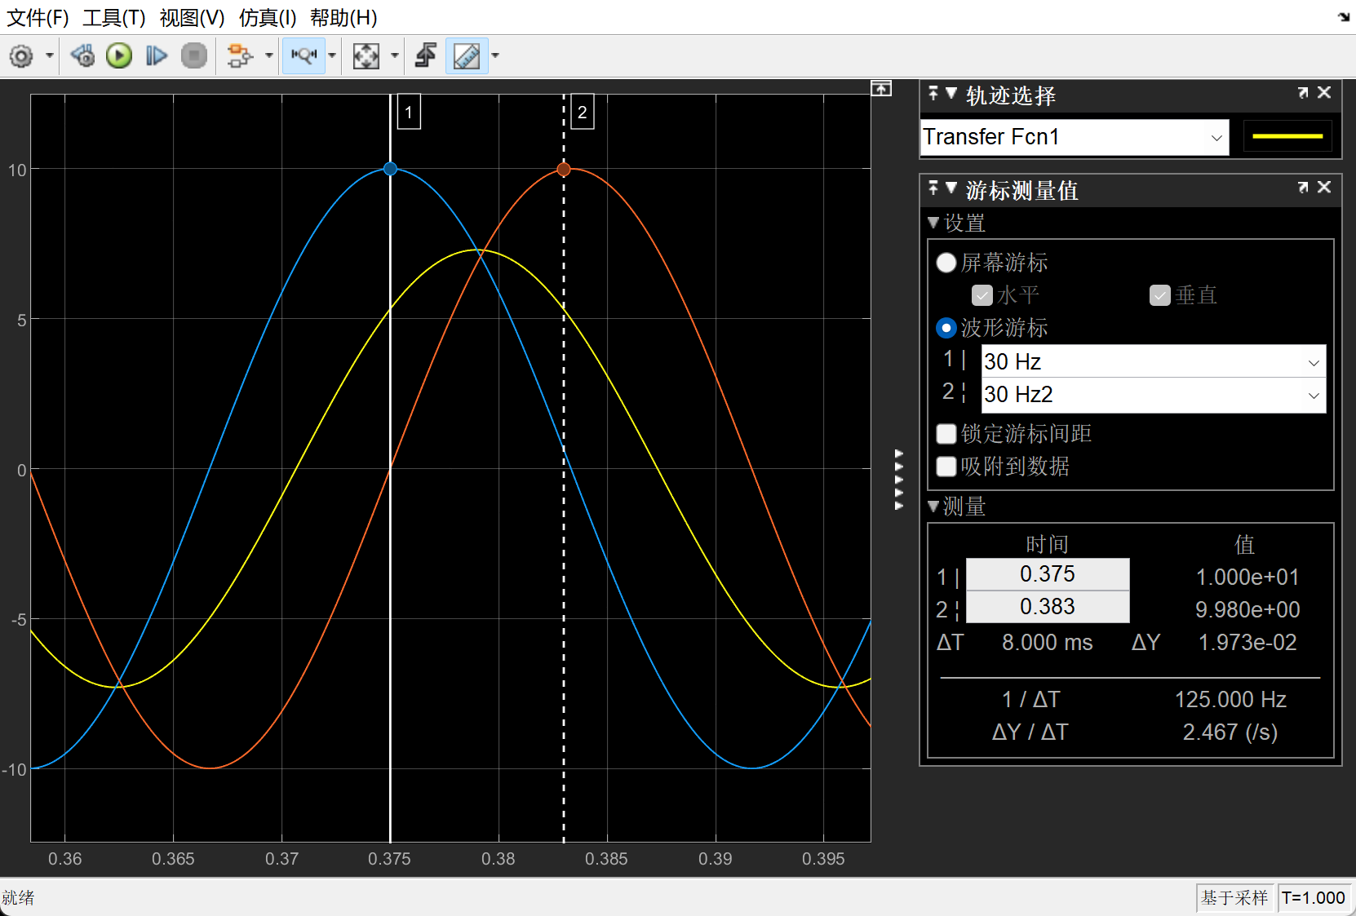1356x916 pixels.
Task: Click the T=1.000 status bar time
Action: click(x=1314, y=898)
